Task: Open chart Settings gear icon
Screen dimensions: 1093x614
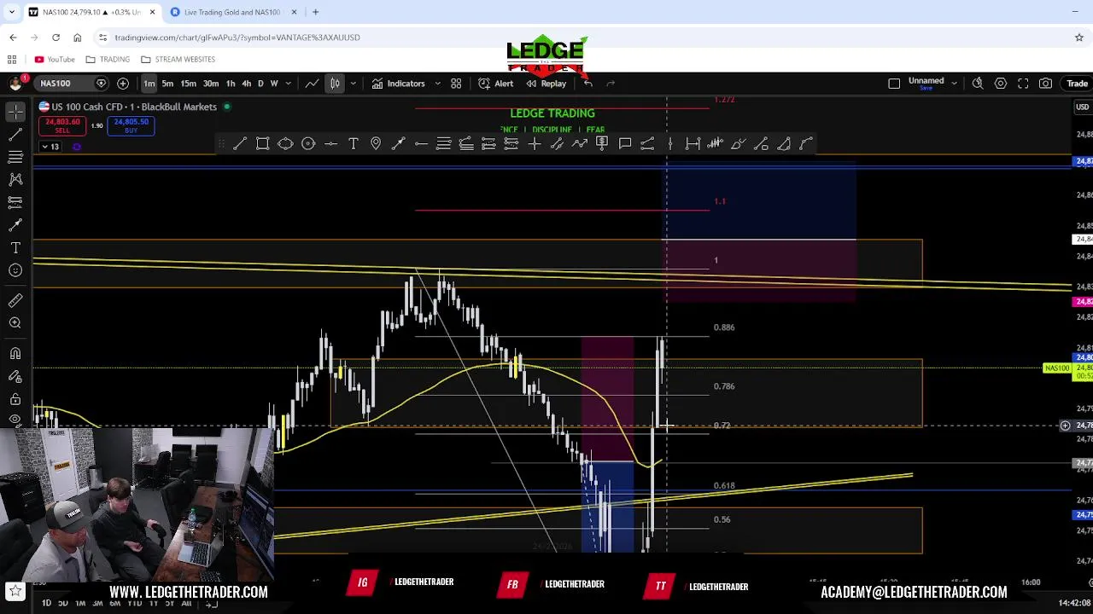Action: [x=1000, y=84]
